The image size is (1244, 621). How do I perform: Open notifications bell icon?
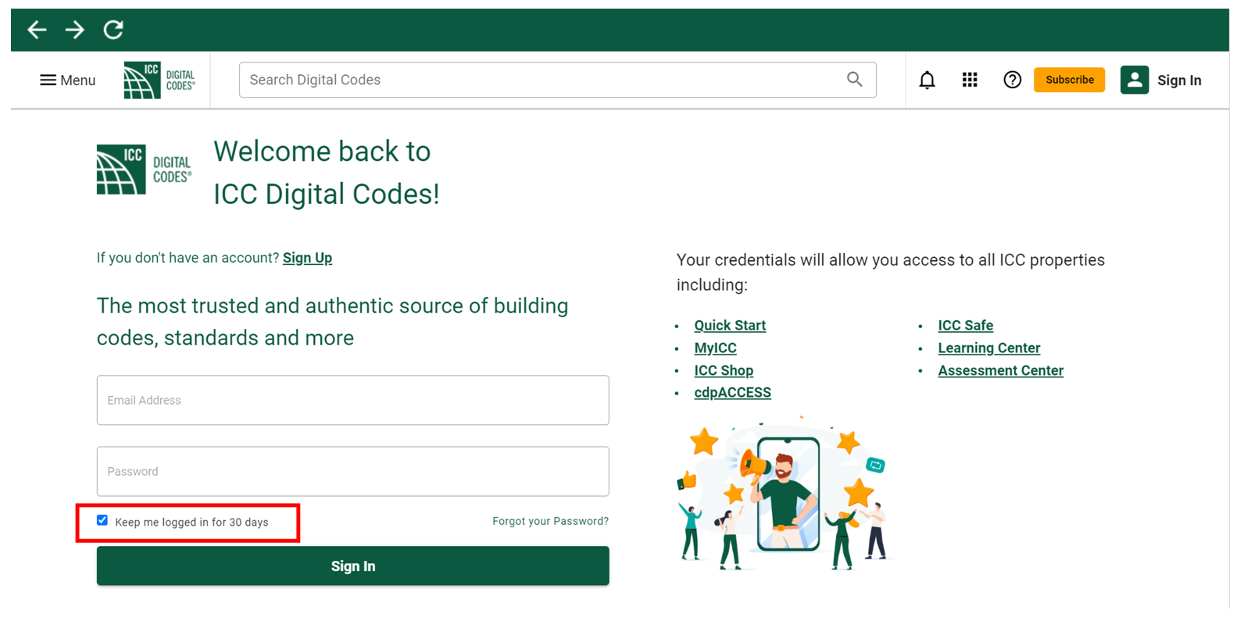tap(927, 80)
